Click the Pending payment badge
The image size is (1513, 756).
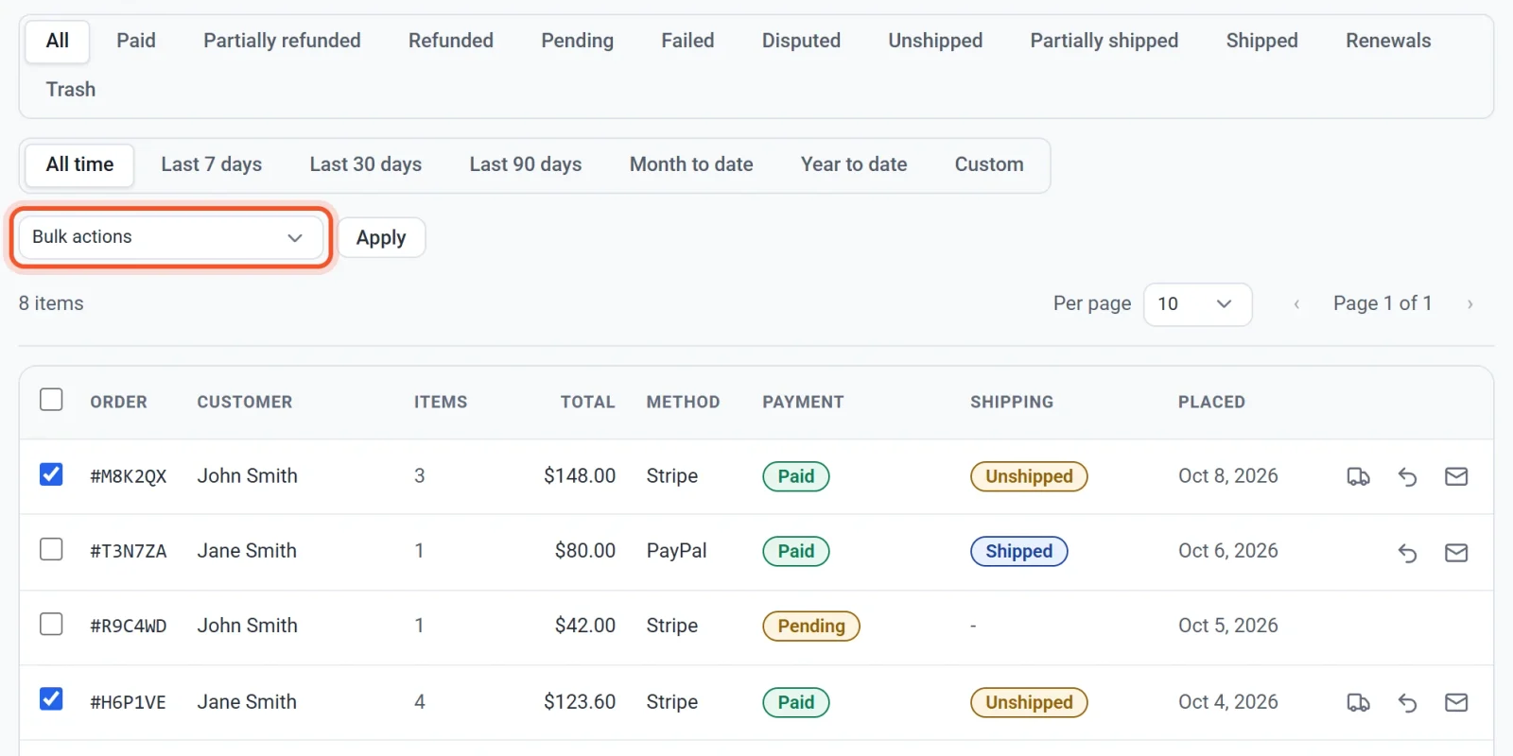[x=811, y=626]
